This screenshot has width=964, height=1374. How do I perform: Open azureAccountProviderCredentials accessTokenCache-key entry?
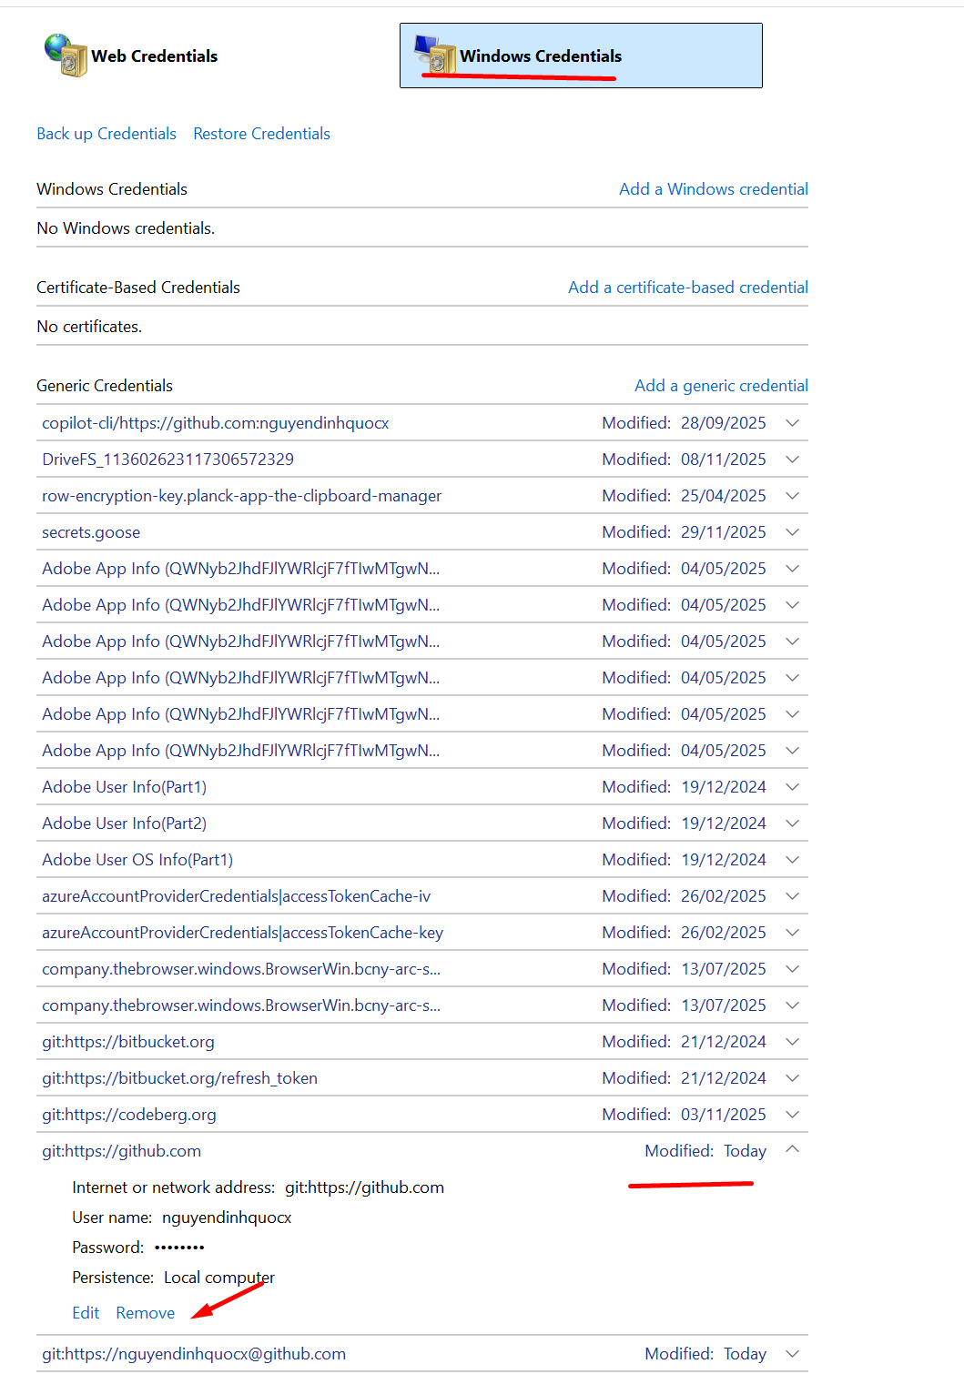coord(242,933)
